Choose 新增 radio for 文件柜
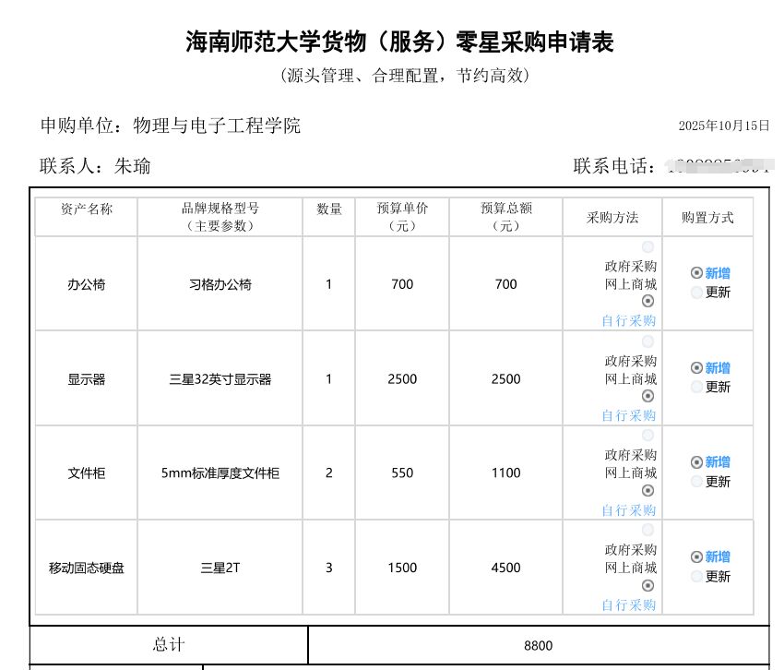This screenshot has width=784, height=670. click(696, 462)
